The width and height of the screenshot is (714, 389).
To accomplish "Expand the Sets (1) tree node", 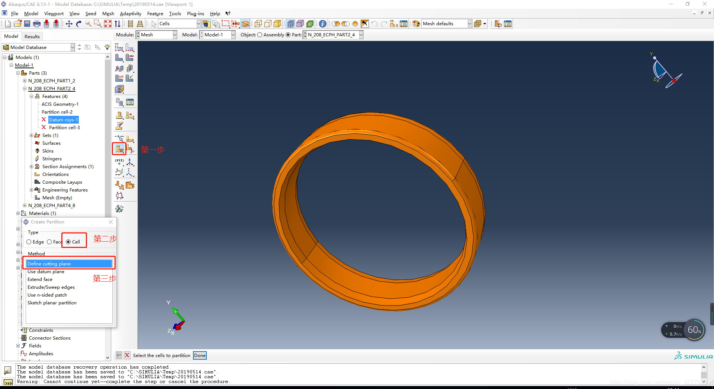I will coord(31,135).
